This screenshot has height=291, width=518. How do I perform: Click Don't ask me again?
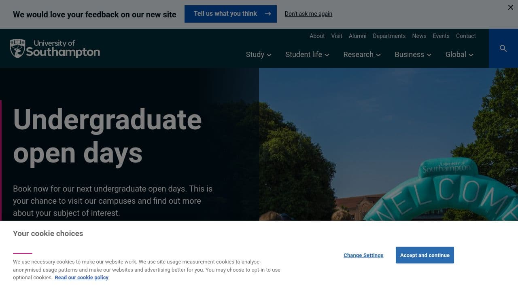click(x=308, y=13)
